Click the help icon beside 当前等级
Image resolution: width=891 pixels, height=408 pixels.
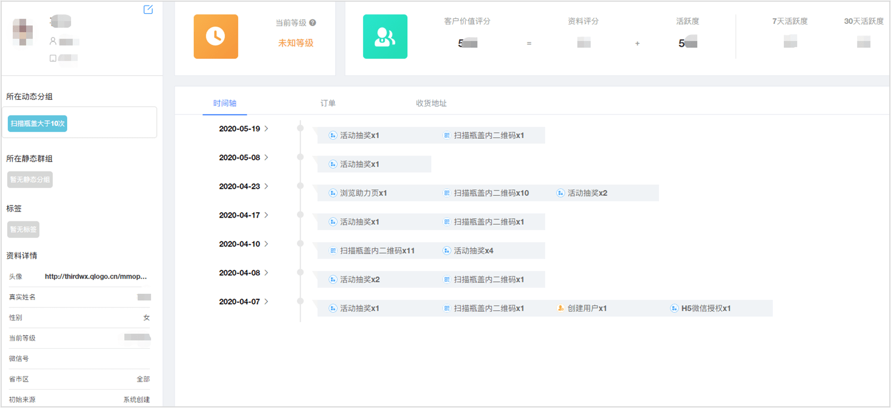313,23
